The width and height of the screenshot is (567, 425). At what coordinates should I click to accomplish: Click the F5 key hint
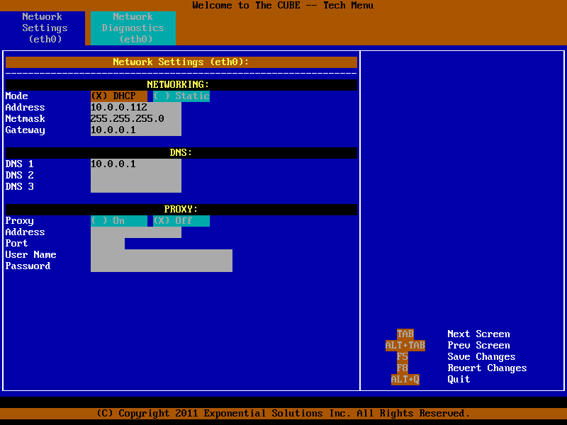[x=402, y=357]
